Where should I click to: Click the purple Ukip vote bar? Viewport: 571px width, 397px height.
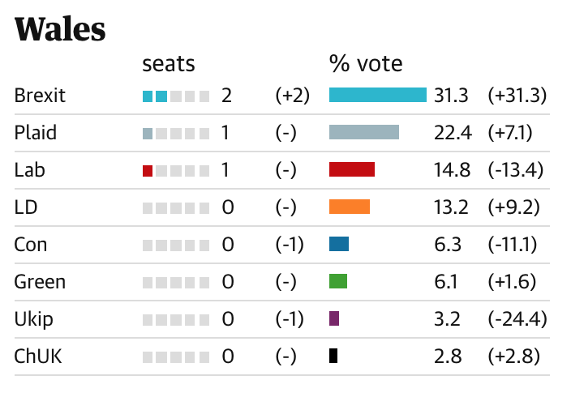(x=334, y=319)
